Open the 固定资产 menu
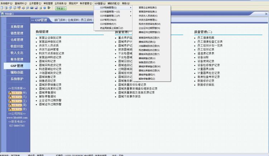This screenshot has height=156, width=269. point(73,3)
